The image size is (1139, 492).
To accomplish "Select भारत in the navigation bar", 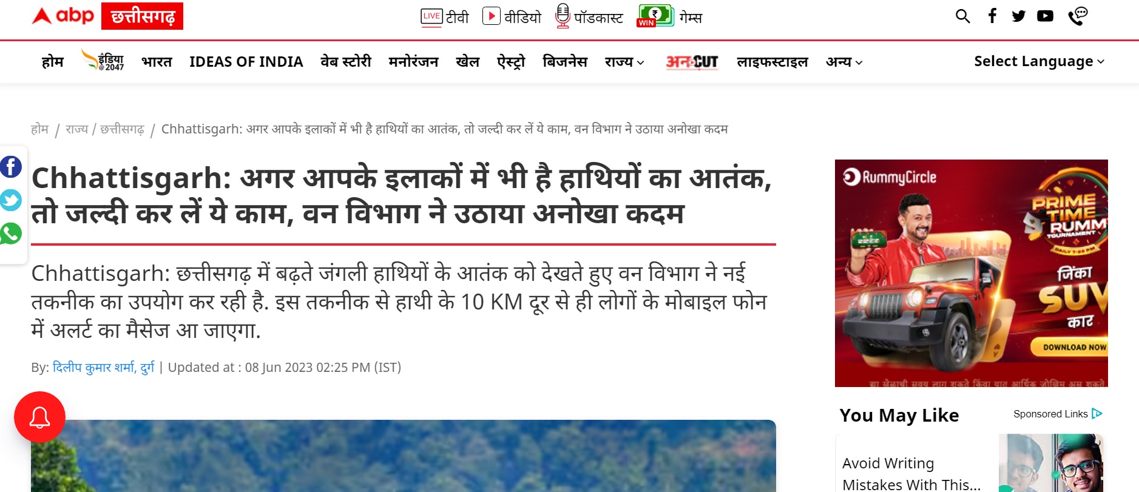I will point(157,61).
